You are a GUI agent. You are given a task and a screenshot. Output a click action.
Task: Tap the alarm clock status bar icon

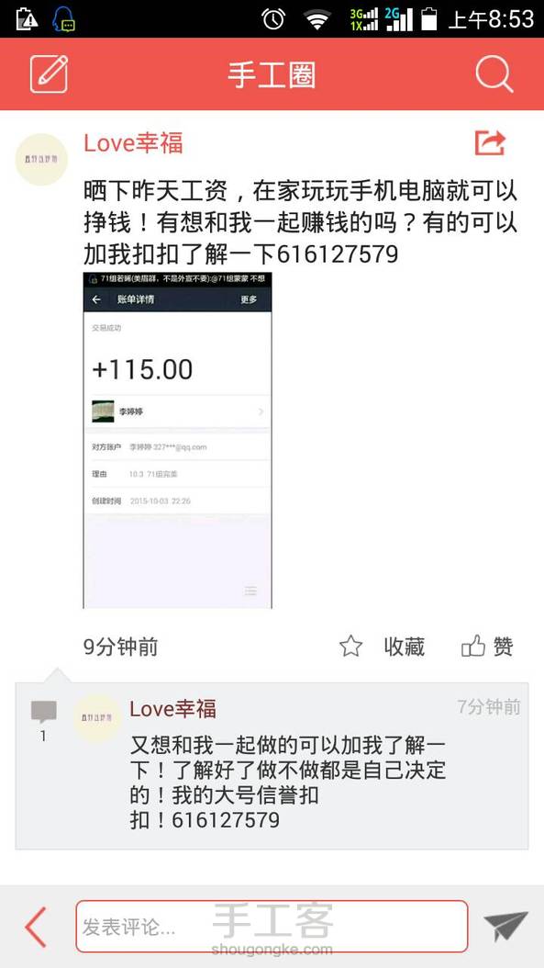273,19
